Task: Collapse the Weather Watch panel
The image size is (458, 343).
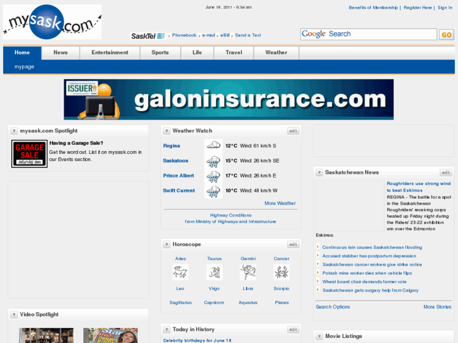Action: [166, 131]
